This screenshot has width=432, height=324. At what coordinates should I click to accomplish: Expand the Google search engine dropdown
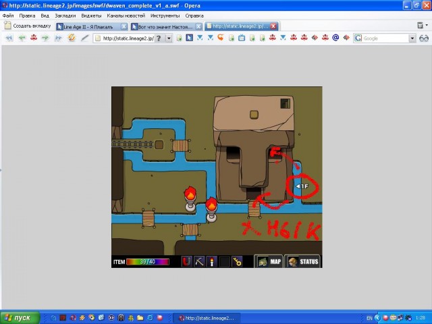coord(412,38)
